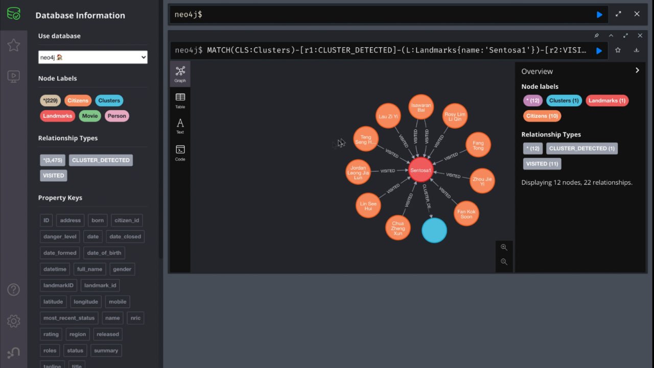
Task: Collapse the result frame with up chevron
Action: click(611, 36)
